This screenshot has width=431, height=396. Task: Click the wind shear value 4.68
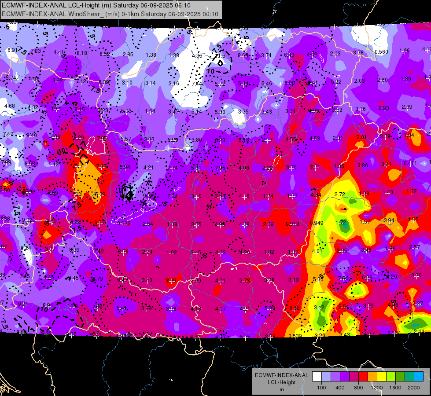pos(10,106)
